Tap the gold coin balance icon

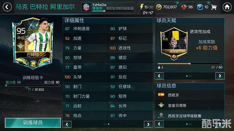(x=159, y=7)
